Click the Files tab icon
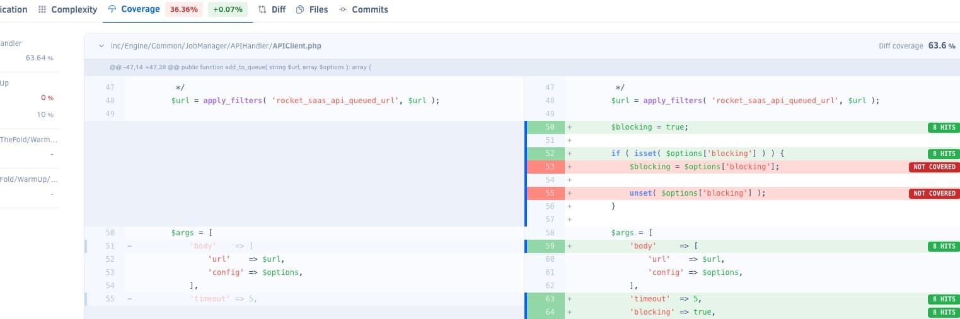Viewport: 960px width, 319px height. (x=300, y=9)
